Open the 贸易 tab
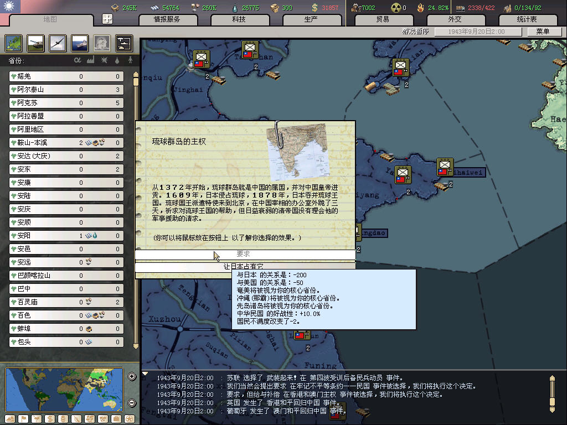The height and width of the screenshot is (425, 567). 383,19
